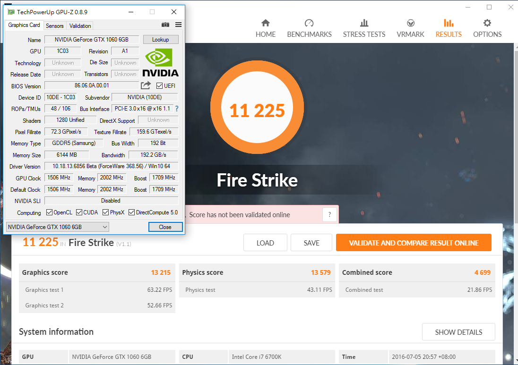
Task: Open the GPU-Z hamburger menu
Action: [x=178, y=25]
